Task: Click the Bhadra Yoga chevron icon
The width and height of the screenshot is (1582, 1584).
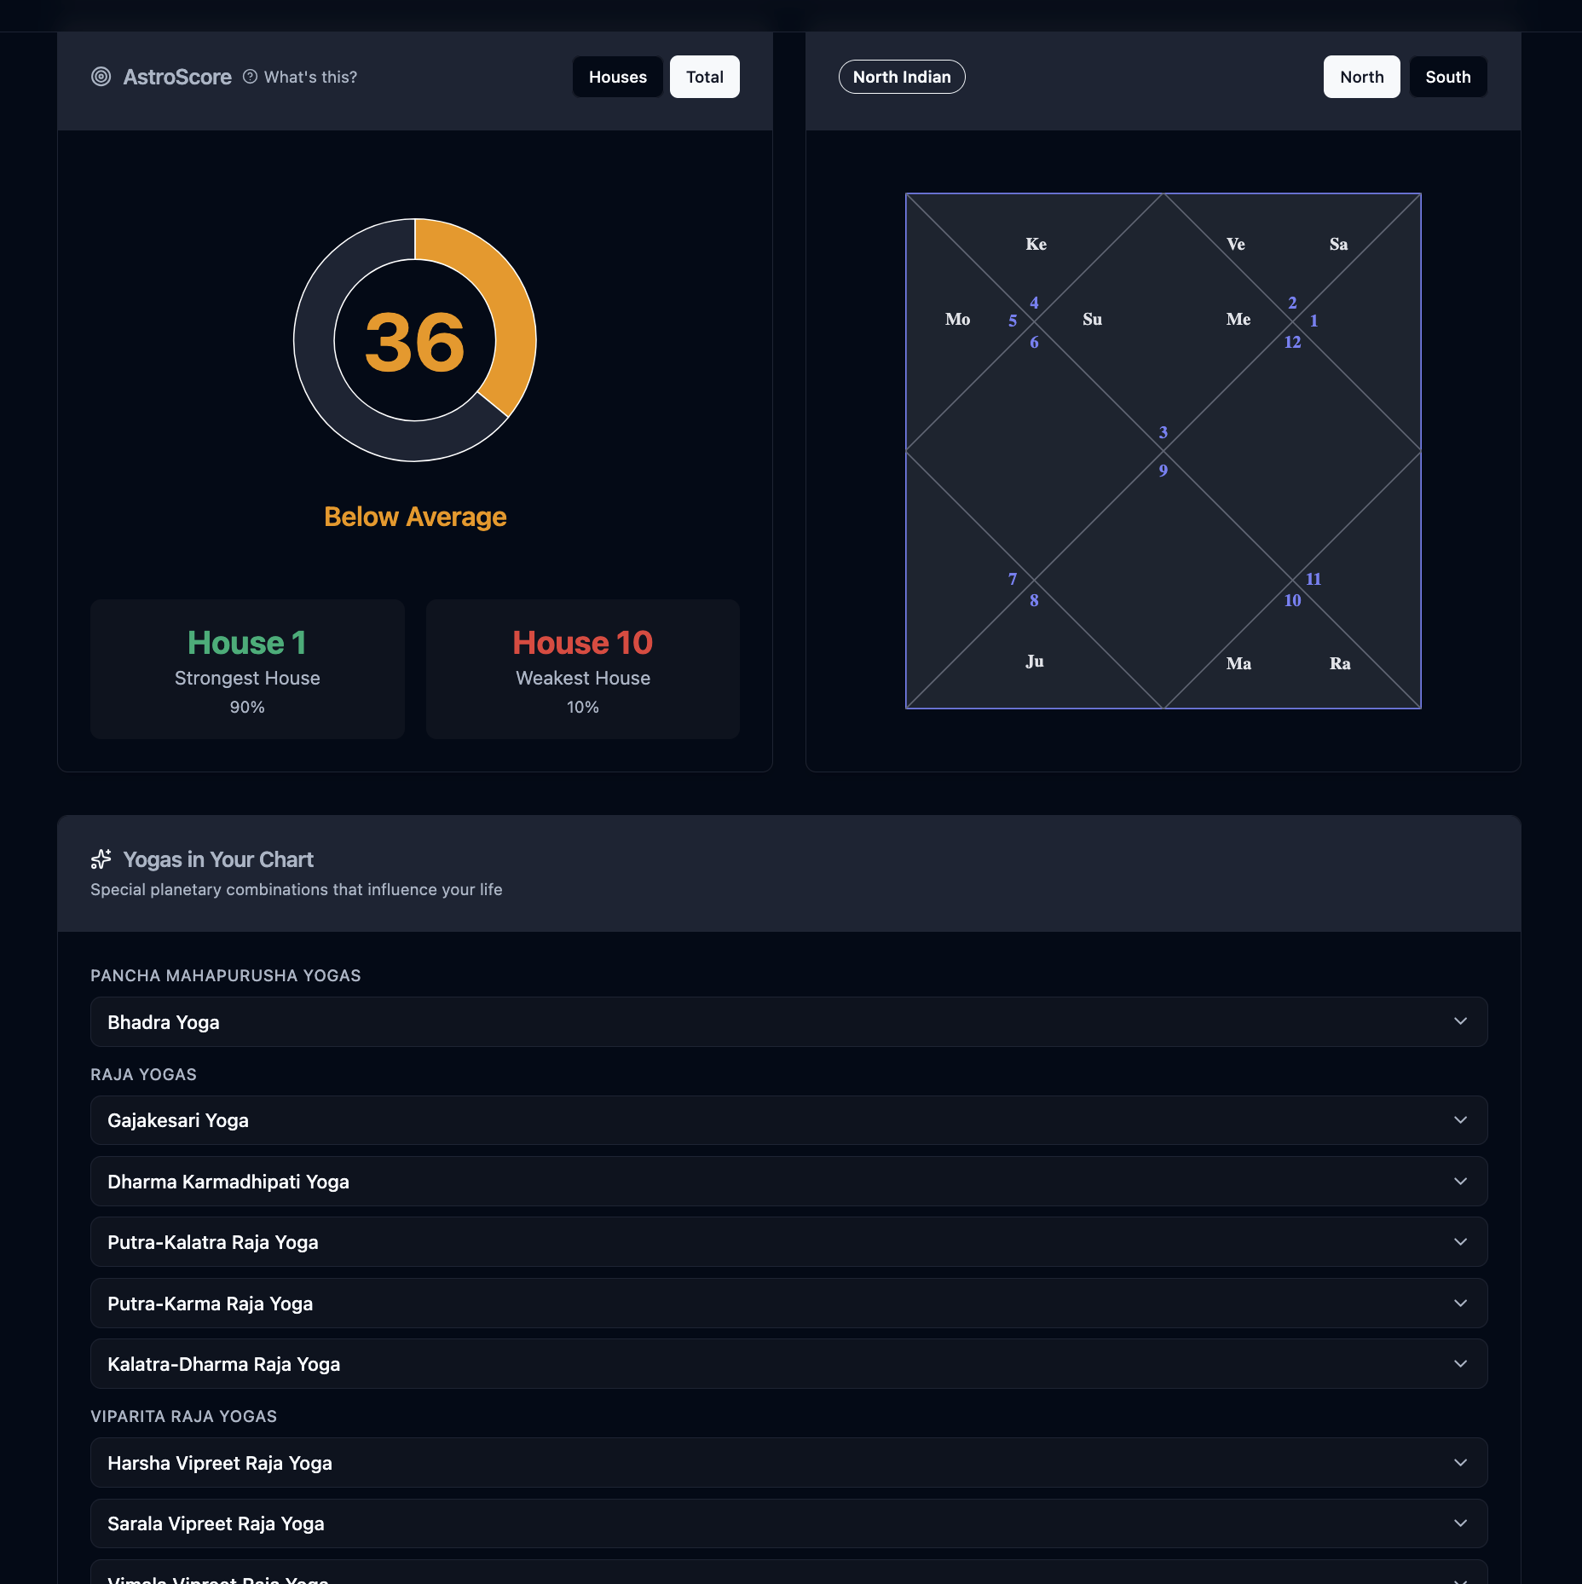Action: point(1460,1021)
